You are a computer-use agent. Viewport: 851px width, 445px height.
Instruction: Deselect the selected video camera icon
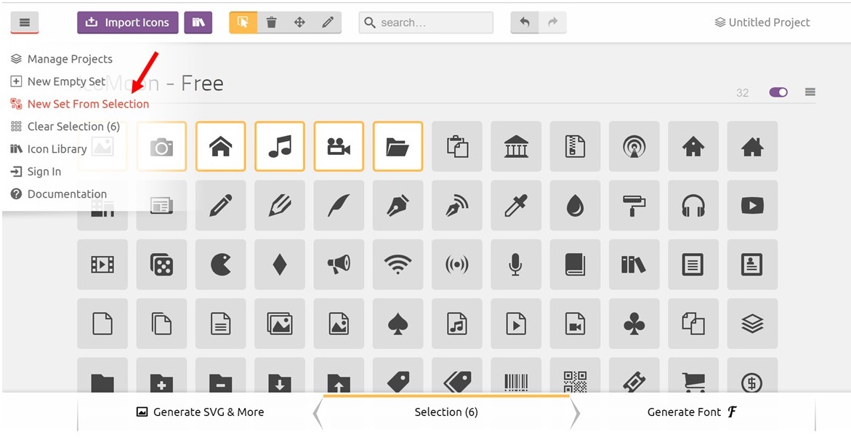339,147
